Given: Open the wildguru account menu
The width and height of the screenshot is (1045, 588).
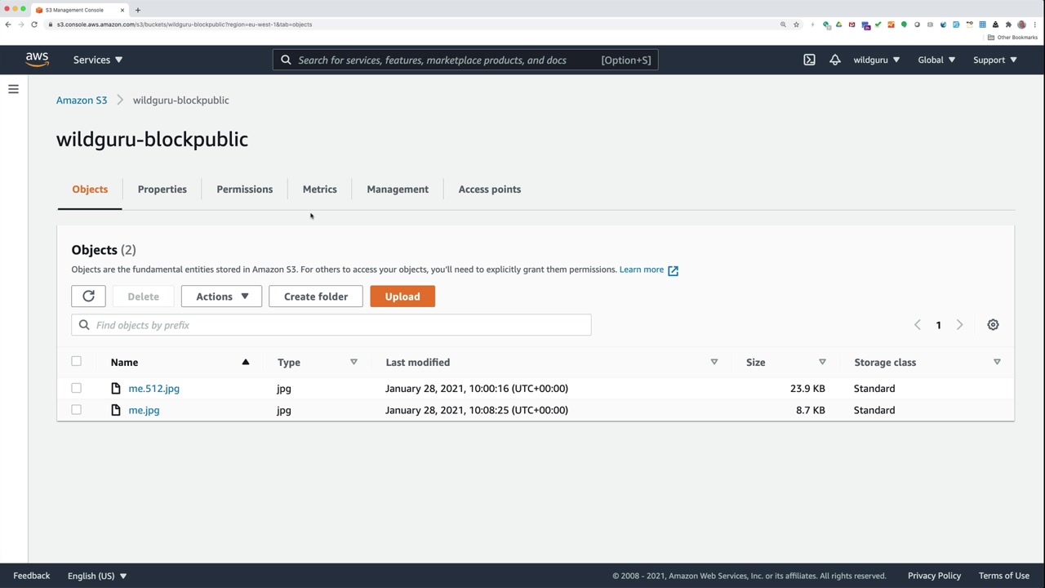Looking at the screenshot, I should tap(877, 60).
